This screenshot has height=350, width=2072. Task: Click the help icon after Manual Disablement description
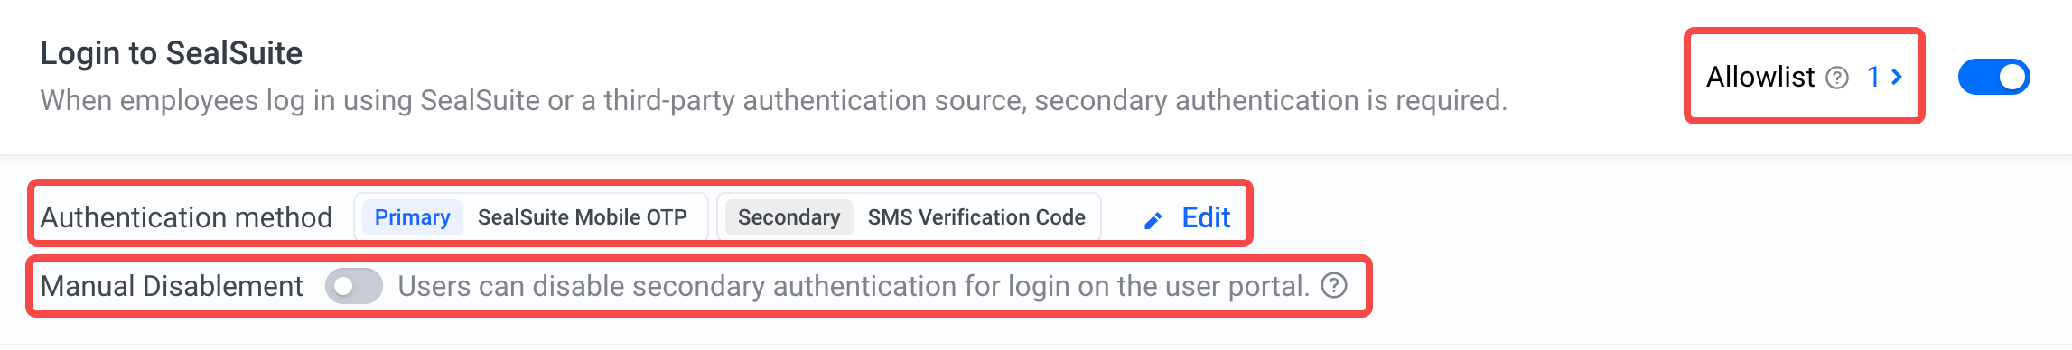1334,286
